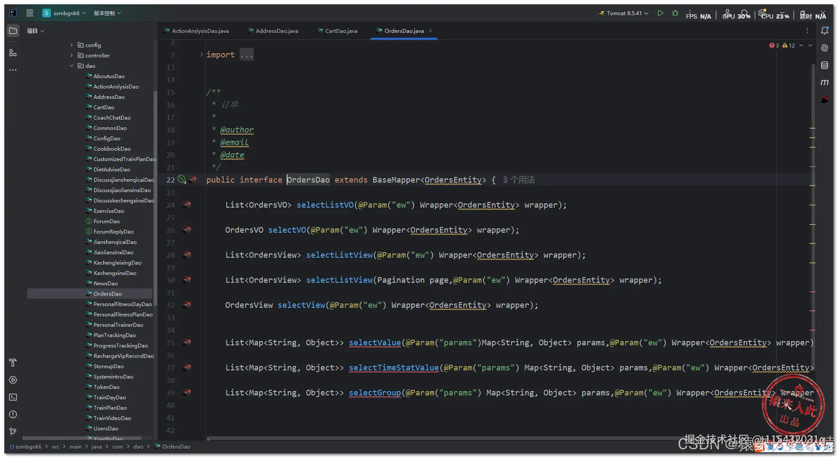Open the Structure tool window

(13, 53)
